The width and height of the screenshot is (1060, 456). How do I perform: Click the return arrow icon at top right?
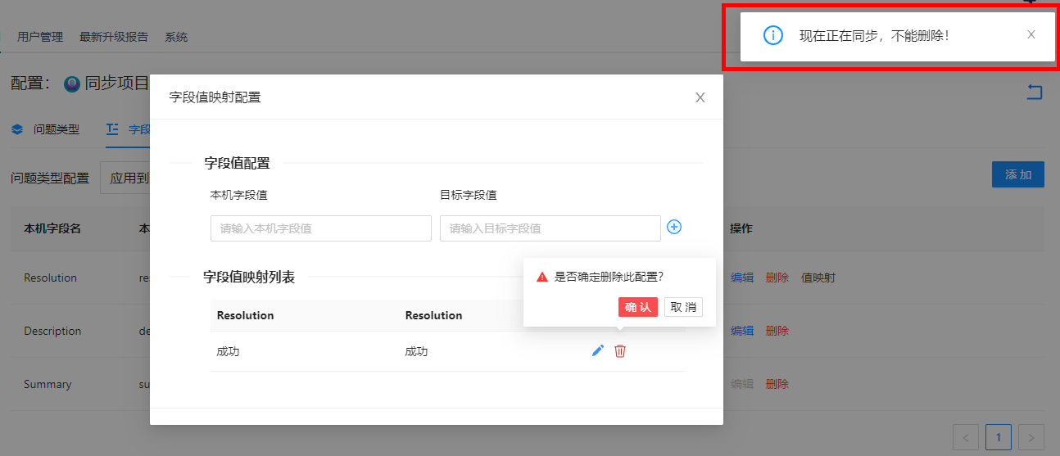(x=1035, y=92)
